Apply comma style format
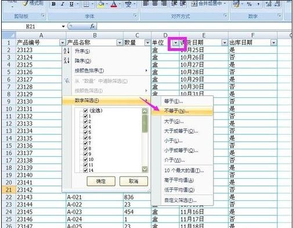Viewport: 293px width, 228px height. [x=258, y=4]
